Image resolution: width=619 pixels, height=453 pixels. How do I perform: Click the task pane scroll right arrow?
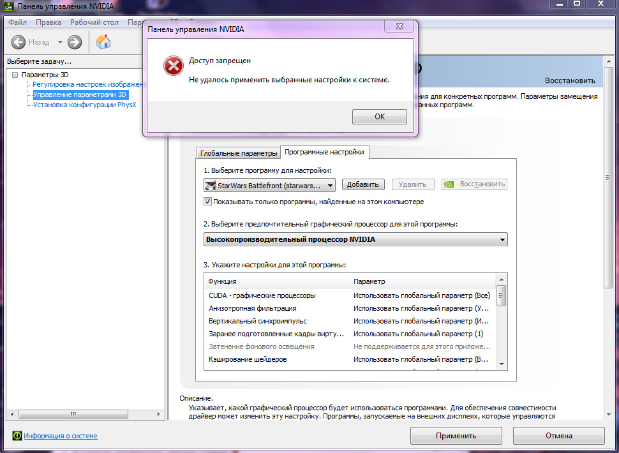158,414
